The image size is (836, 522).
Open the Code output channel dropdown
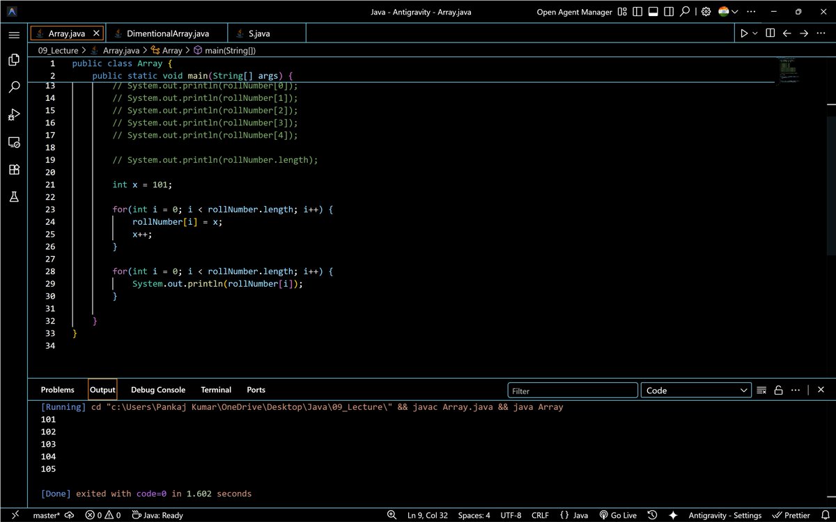pos(695,390)
